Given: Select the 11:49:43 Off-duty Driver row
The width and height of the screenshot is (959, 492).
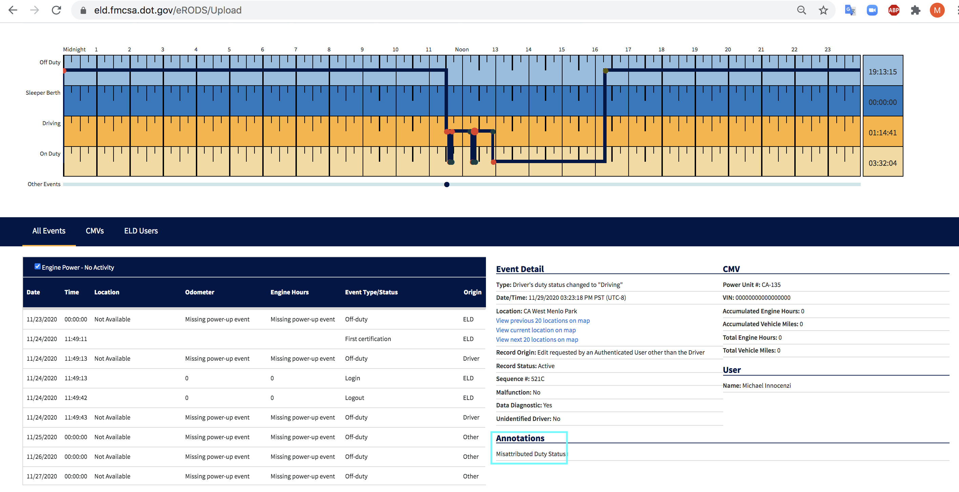Looking at the screenshot, I should pos(254,417).
